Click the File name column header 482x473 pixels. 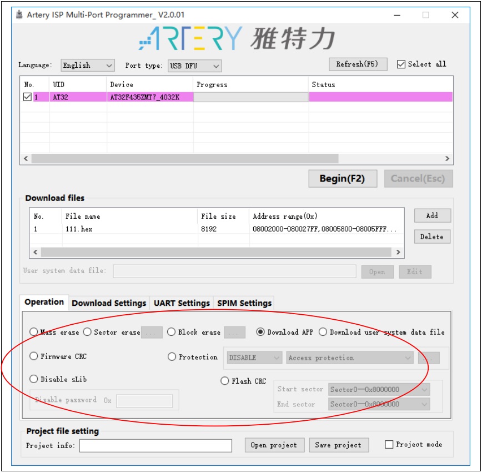[130, 217]
